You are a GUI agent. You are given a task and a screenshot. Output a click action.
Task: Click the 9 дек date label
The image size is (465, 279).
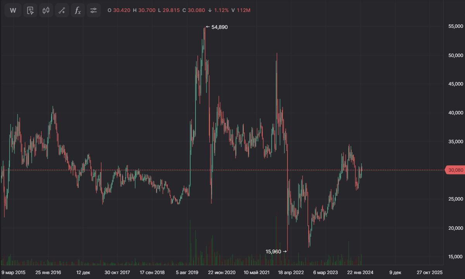point(395,272)
